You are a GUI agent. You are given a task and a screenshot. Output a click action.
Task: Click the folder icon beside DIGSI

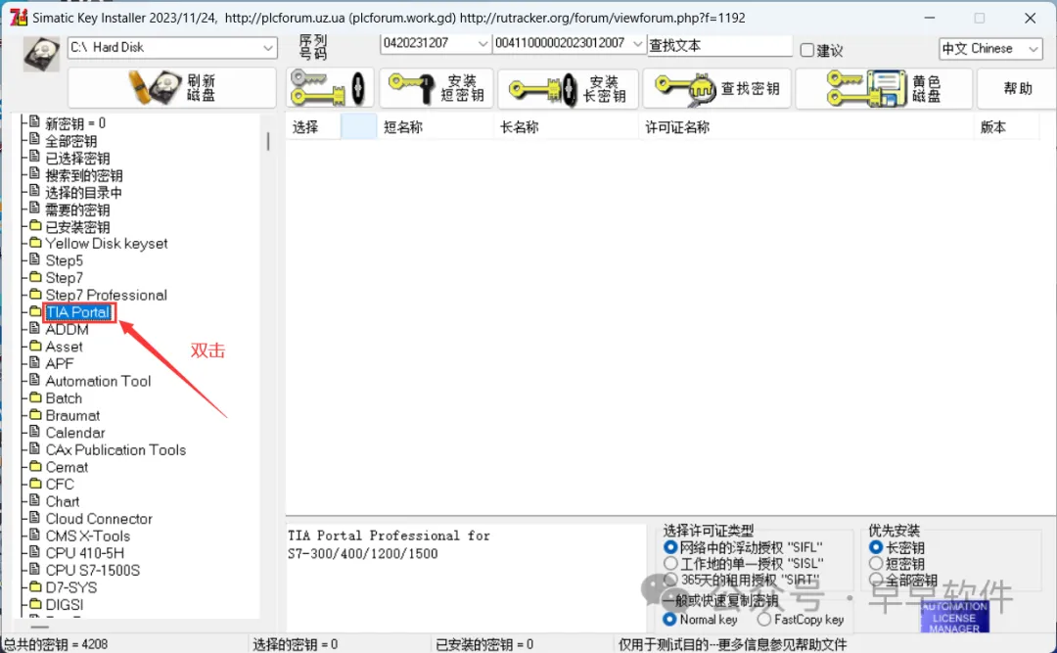coord(35,604)
